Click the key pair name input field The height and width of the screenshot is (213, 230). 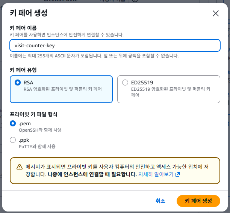click(x=115, y=45)
